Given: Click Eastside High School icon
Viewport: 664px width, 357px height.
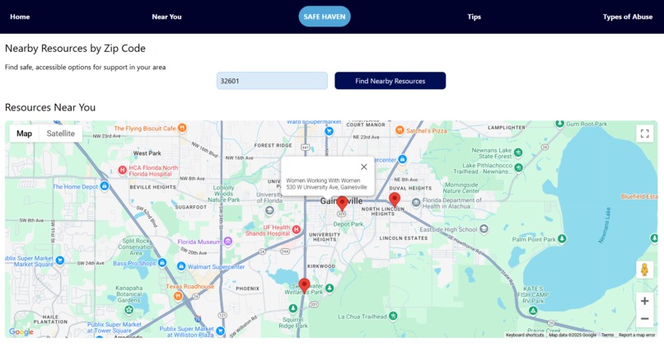Looking at the screenshot, I should pyautogui.click(x=484, y=229).
